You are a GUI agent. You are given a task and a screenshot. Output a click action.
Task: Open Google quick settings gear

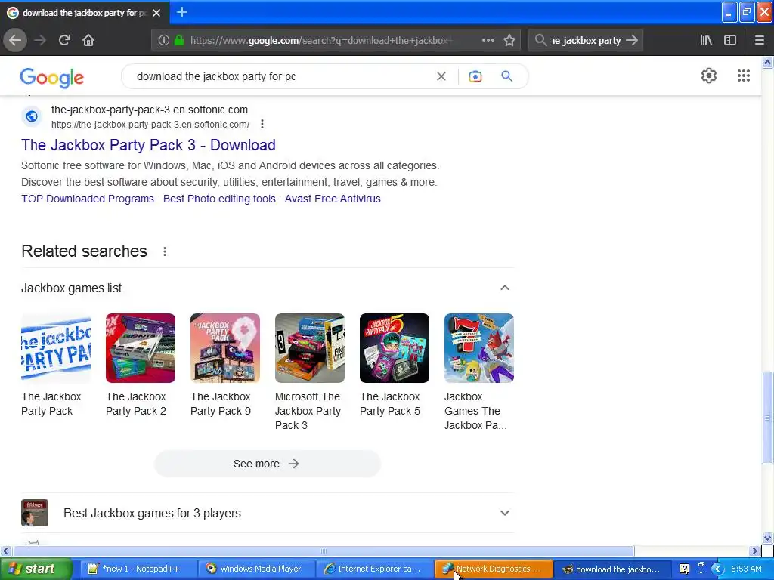709,76
